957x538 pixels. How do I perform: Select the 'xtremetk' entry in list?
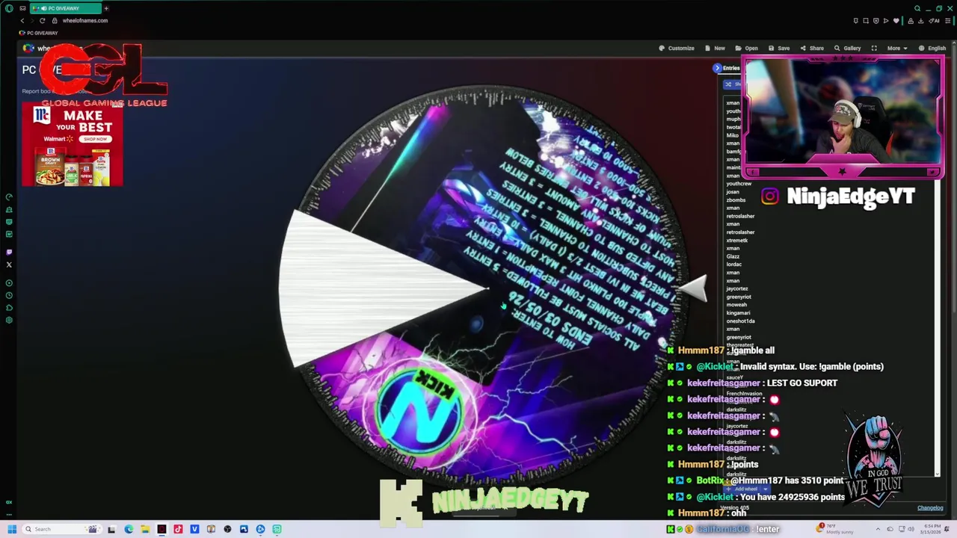(x=736, y=241)
